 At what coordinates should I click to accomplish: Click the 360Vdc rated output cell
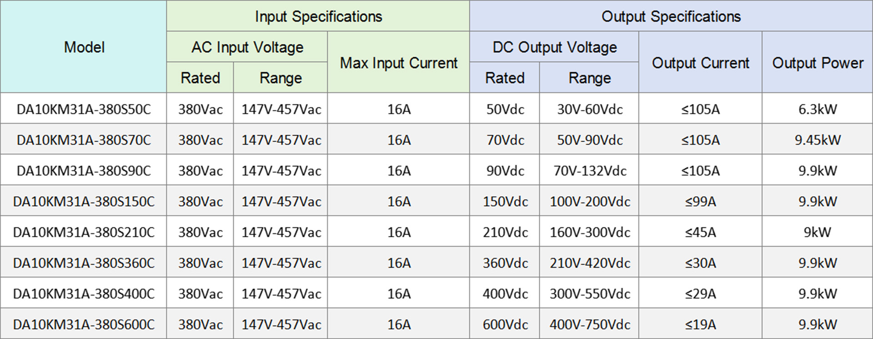tap(505, 263)
